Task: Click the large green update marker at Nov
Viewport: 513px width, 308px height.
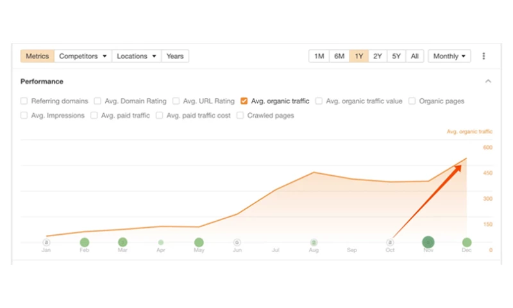Action: click(x=428, y=243)
